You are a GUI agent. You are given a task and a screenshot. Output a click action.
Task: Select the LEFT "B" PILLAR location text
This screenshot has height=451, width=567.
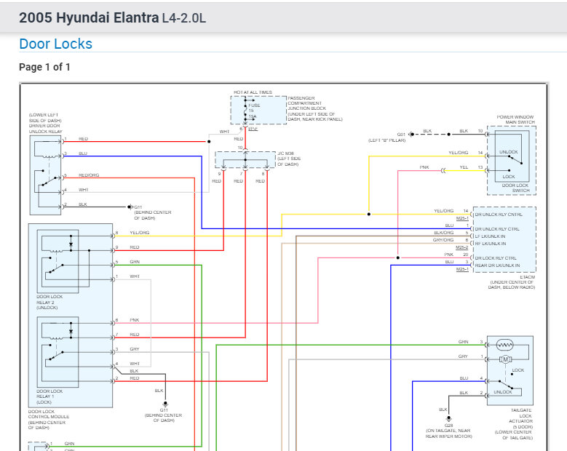tap(387, 140)
